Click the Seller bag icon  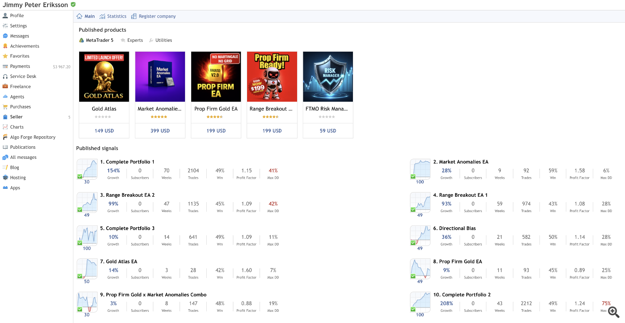5,117
